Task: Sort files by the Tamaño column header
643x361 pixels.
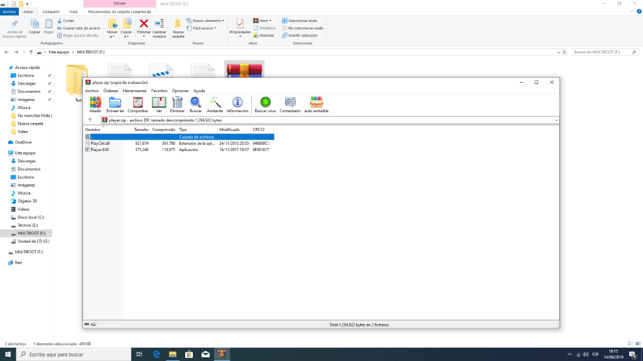Action: click(141, 130)
